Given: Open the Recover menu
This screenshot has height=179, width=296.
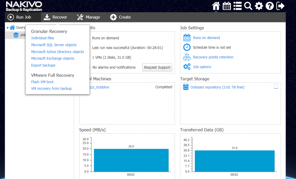Looking at the screenshot, I should click(x=55, y=17).
